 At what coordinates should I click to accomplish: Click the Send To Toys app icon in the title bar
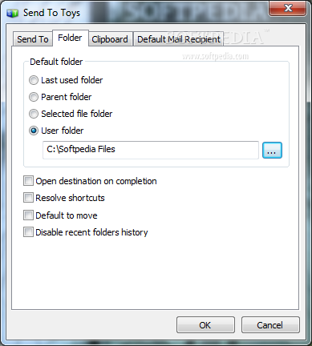pos(13,13)
